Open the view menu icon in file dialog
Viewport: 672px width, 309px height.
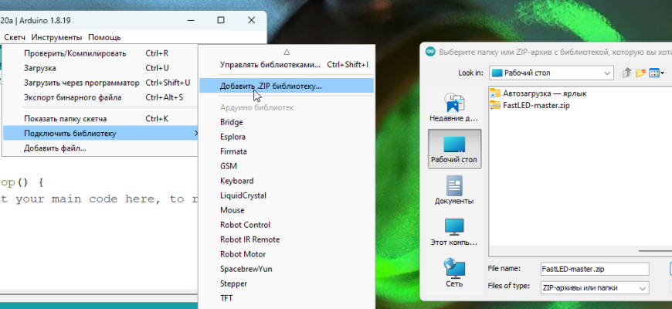(656, 73)
